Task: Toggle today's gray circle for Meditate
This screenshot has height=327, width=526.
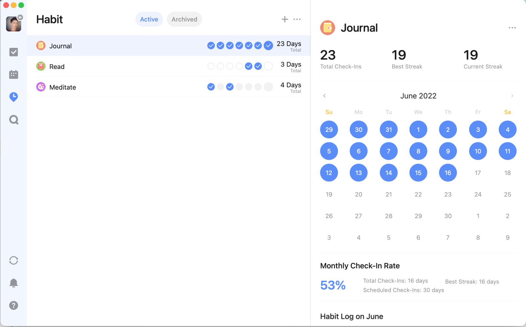Action: tap(269, 87)
